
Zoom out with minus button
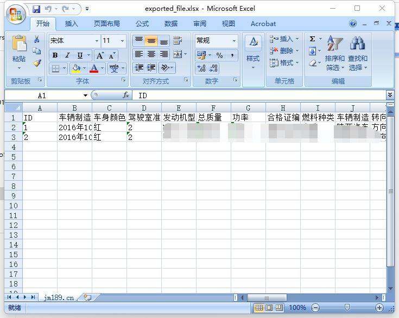(315, 308)
